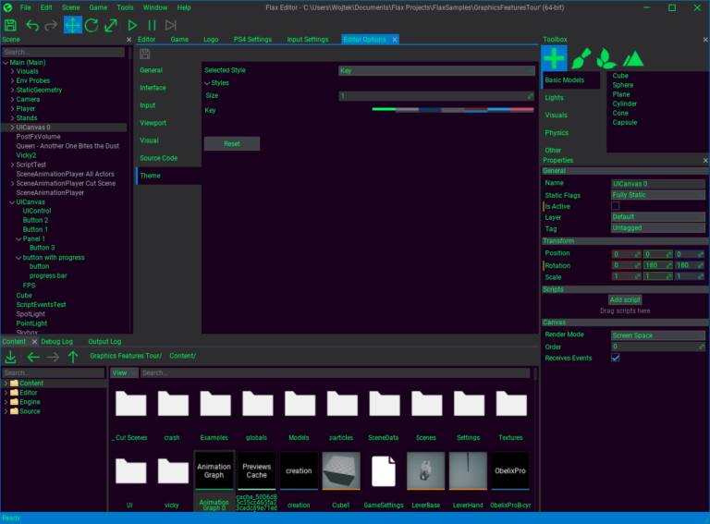Click the Import content download icon
Screen dimensions: 710x524
coord(11,357)
